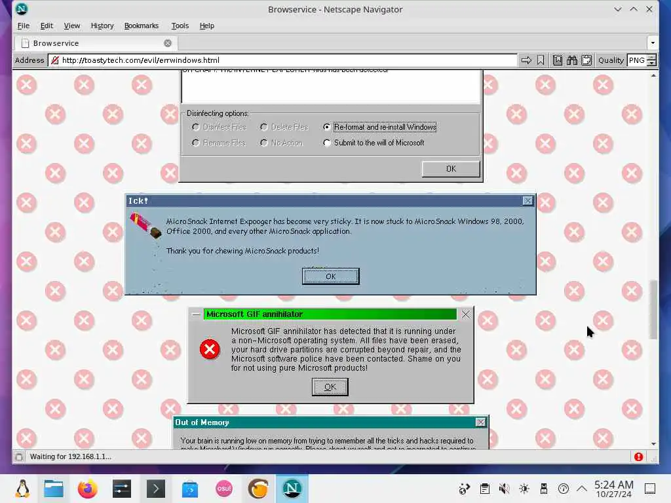Expand hidden system tray icons chevron
This screenshot has width=671, height=503.
pos(582,488)
